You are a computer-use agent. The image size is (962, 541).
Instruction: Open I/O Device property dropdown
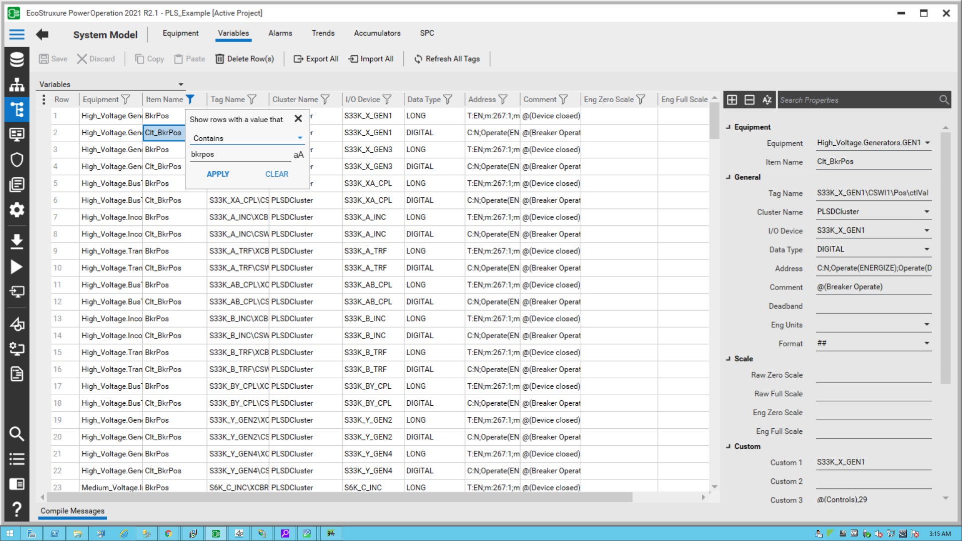927,230
